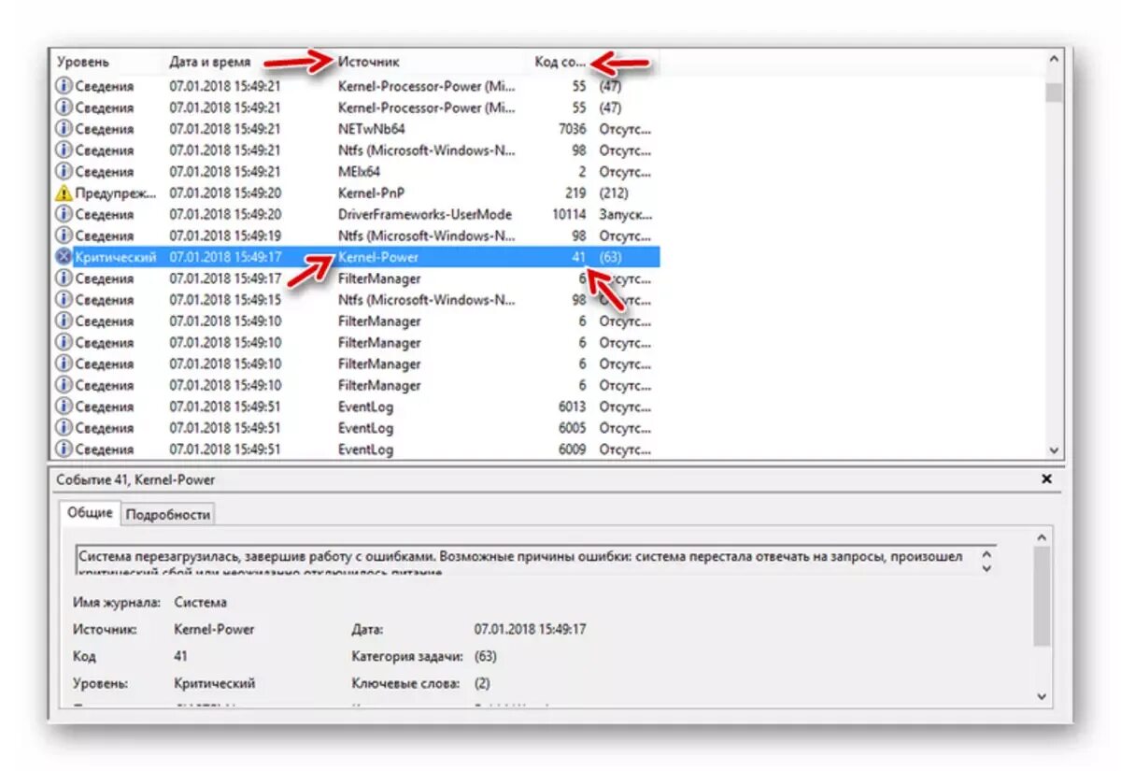Click the Имя журнала value Система
The height and width of the screenshot is (771, 1121).
point(200,603)
